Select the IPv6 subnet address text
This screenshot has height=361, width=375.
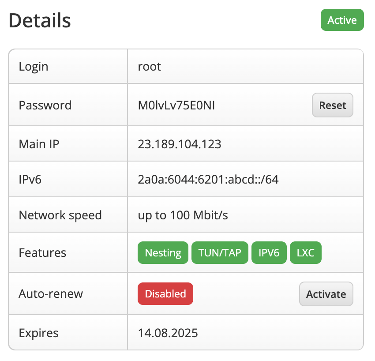208,180
